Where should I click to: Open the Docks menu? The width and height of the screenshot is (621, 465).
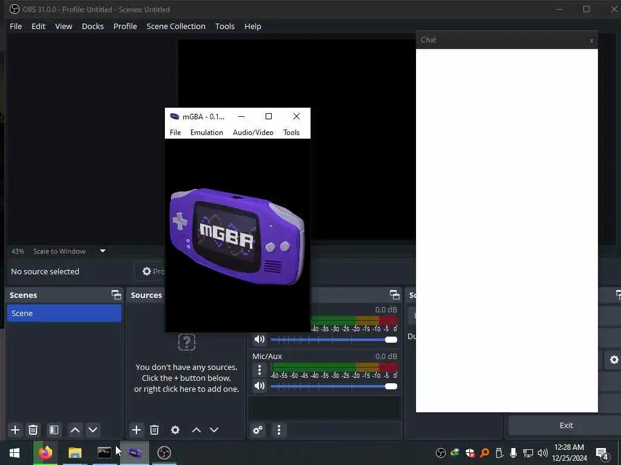pyautogui.click(x=93, y=26)
